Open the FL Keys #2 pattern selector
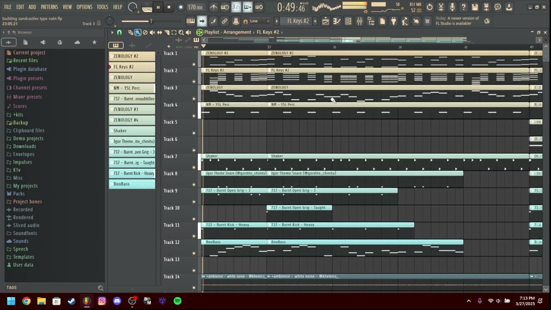The image size is (551, 310). [298, 21]
